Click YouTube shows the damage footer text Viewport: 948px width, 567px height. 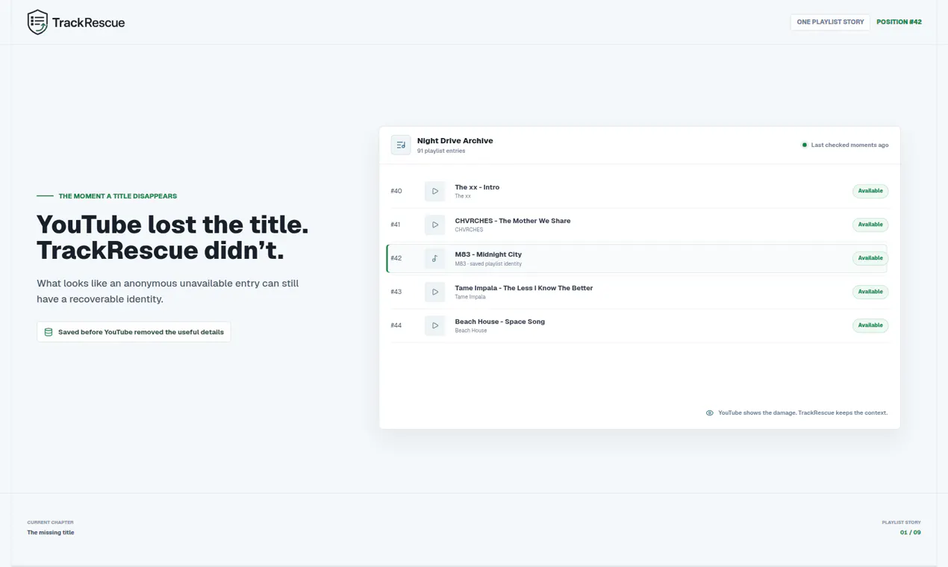point(802,413)
